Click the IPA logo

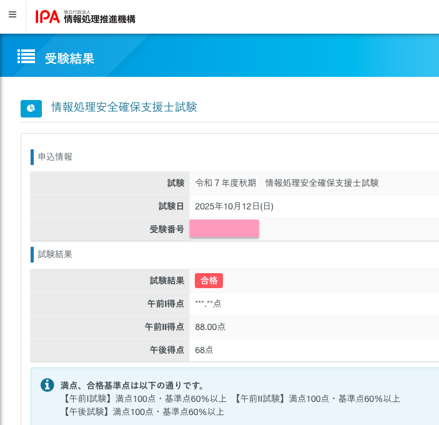[47, 17]
